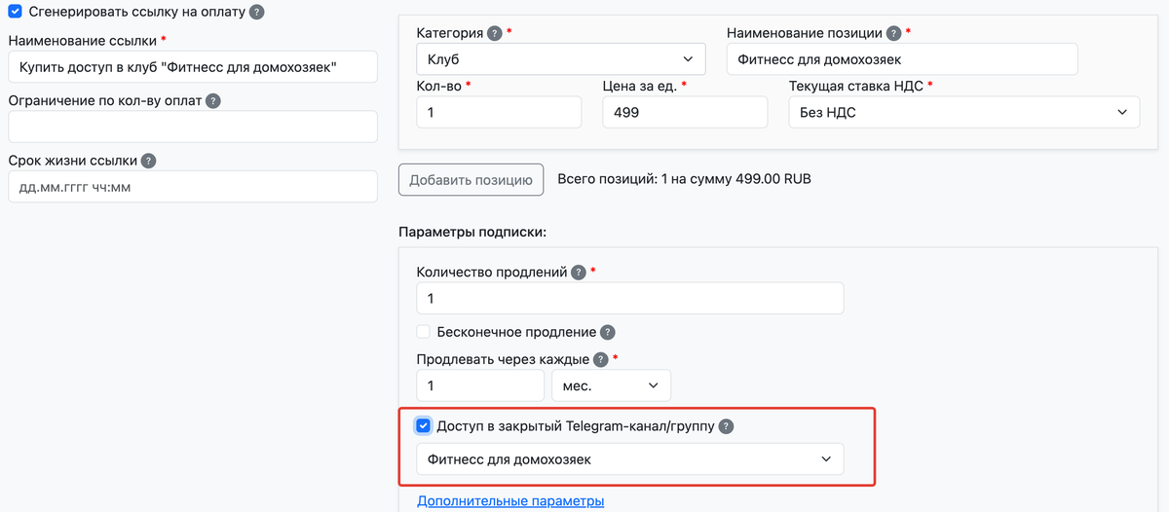The image size is (1169, 512).
Task: Click the 'Цена за ед.' field with 499
Action: 686,112
